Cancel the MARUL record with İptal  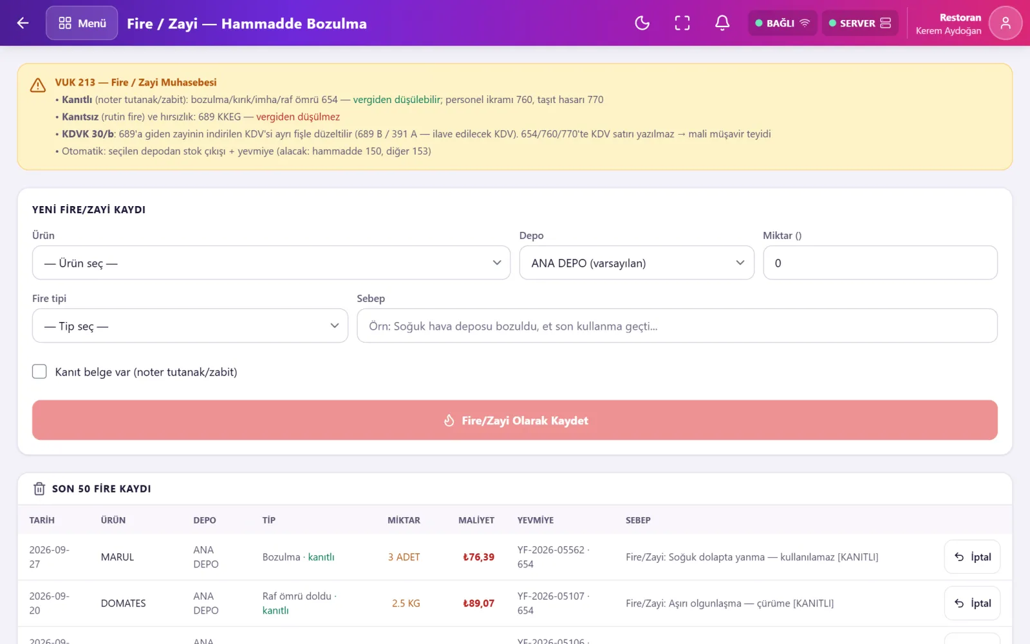[972, 557]
